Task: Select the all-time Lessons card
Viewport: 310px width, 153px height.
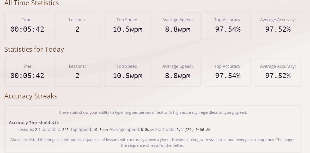Action: 77,26
